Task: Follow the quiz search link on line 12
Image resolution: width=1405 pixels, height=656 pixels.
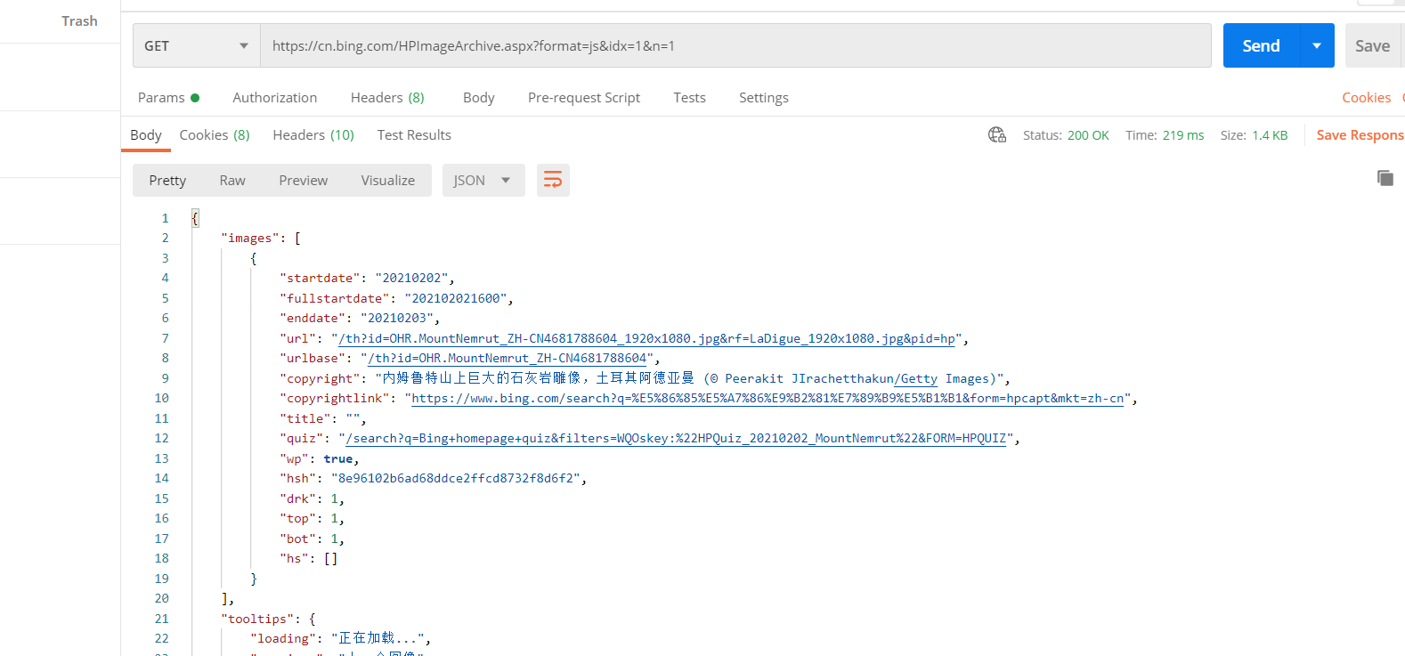Action: (x=676, y=439)
